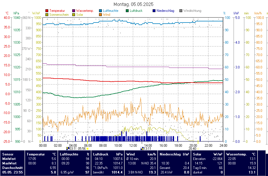Click the green hPa axis unit label
The height and width of the screenshot is (176, 268).
pyautogui.click(x=16, y=13)
